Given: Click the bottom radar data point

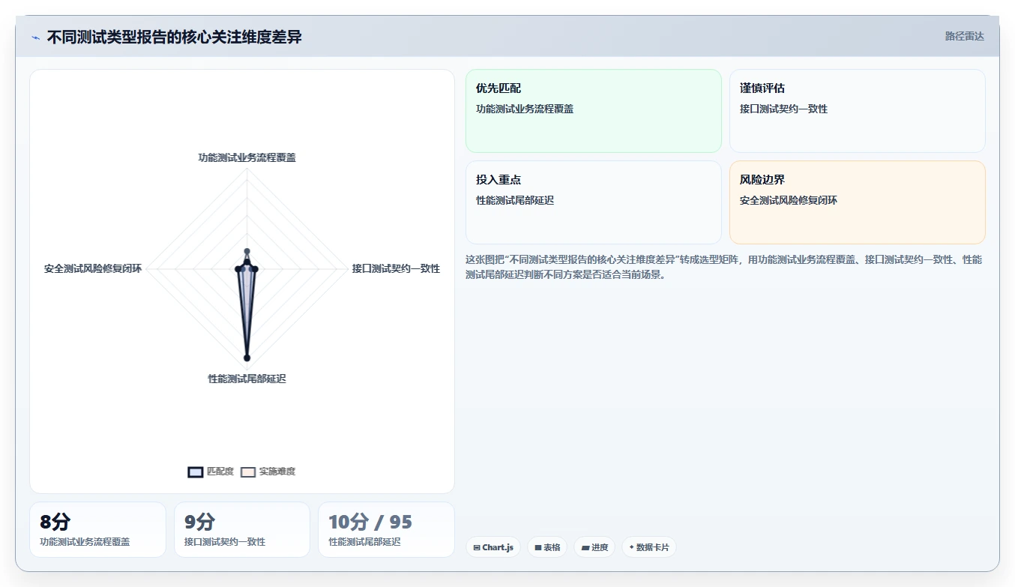Looking at the screenshot, I should [247, 358].
